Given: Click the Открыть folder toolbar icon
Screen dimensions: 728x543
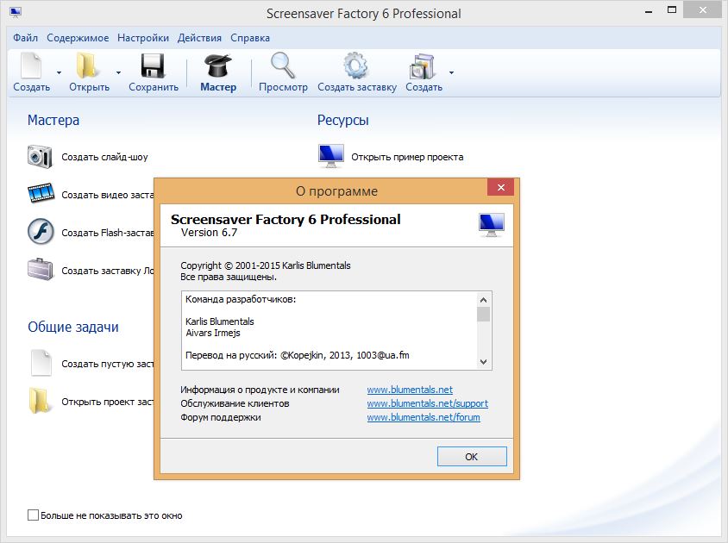Looking at the screenshot, I should point(88,66).
